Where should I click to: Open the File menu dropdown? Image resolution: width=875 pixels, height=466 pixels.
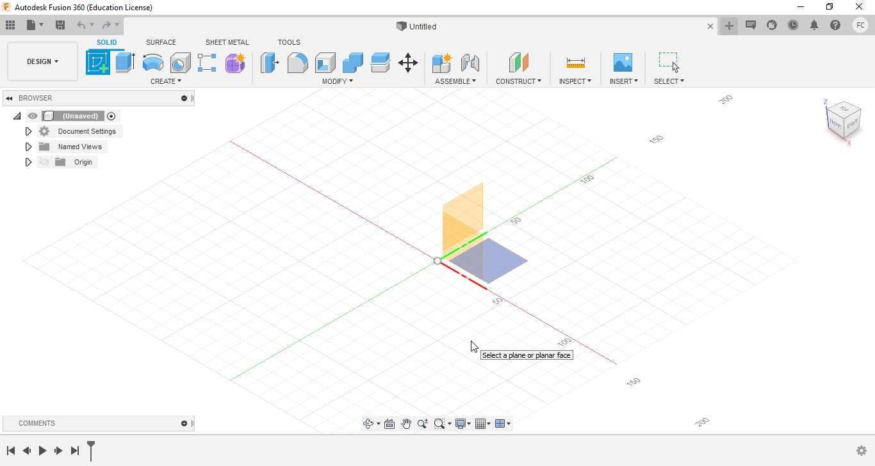tap(35, 25)
